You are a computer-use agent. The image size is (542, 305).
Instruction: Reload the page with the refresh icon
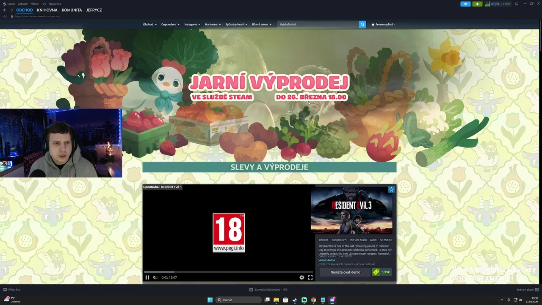point(5,16)
